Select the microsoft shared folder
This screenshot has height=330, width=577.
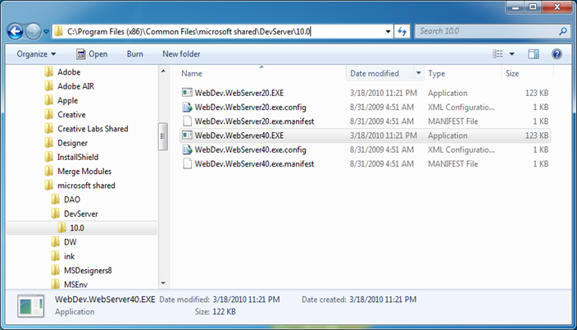pyautogui.click(x=80, y=185)
